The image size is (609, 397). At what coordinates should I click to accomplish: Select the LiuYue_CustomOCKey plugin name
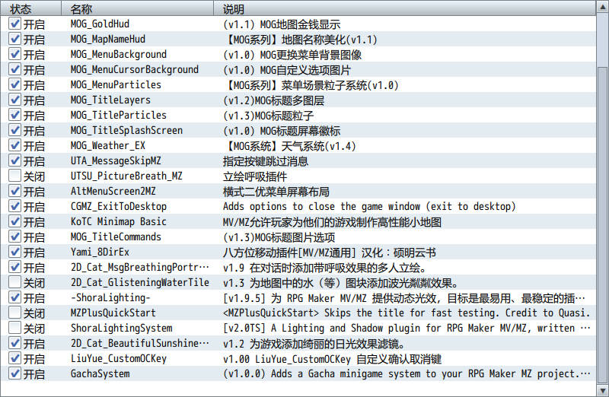(x=119, y=358)
